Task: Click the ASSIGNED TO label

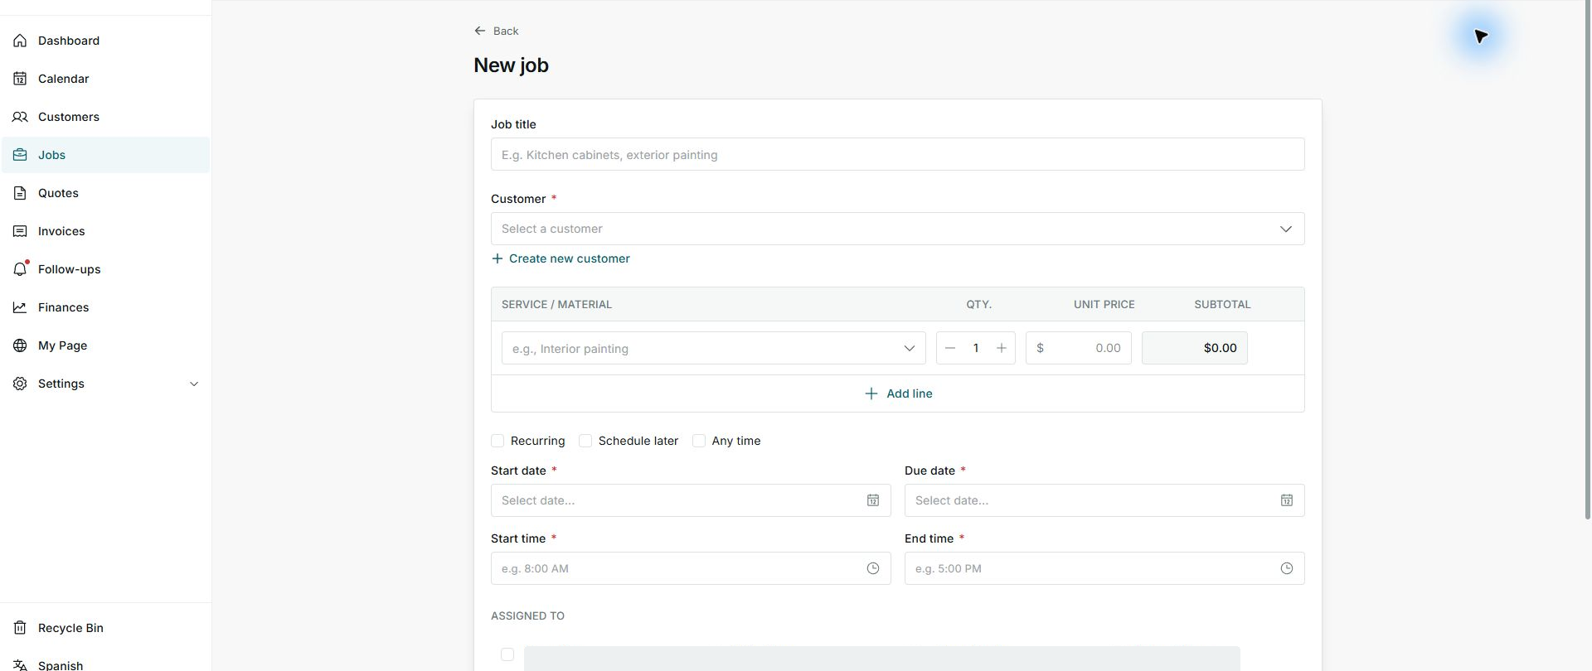Action: click(x=527, y=615)
